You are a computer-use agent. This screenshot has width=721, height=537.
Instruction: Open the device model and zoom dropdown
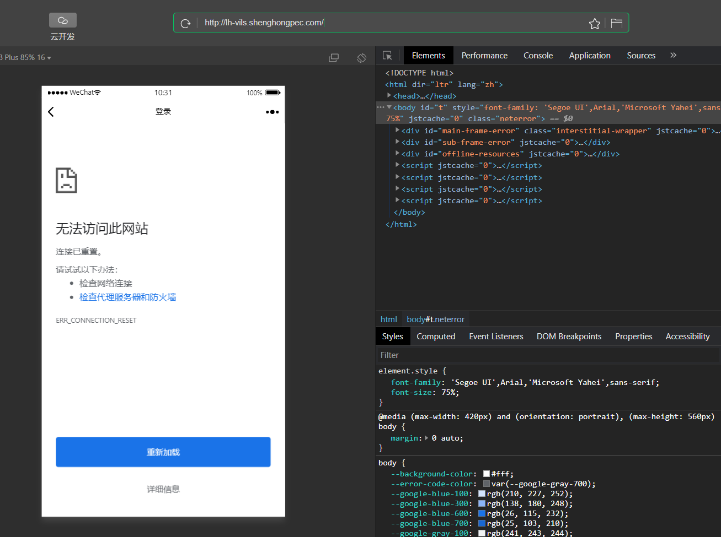[x=26, y=57]
